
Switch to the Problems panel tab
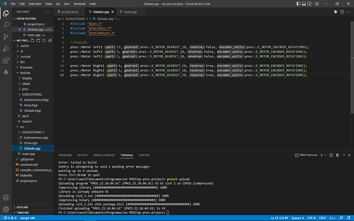coord(65,155)
